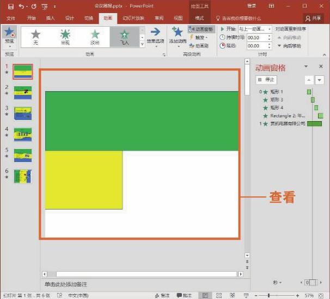Click 批注 comments button in status bar
Viewport: 330px width, 299px height.
click(x=184, y=295)
